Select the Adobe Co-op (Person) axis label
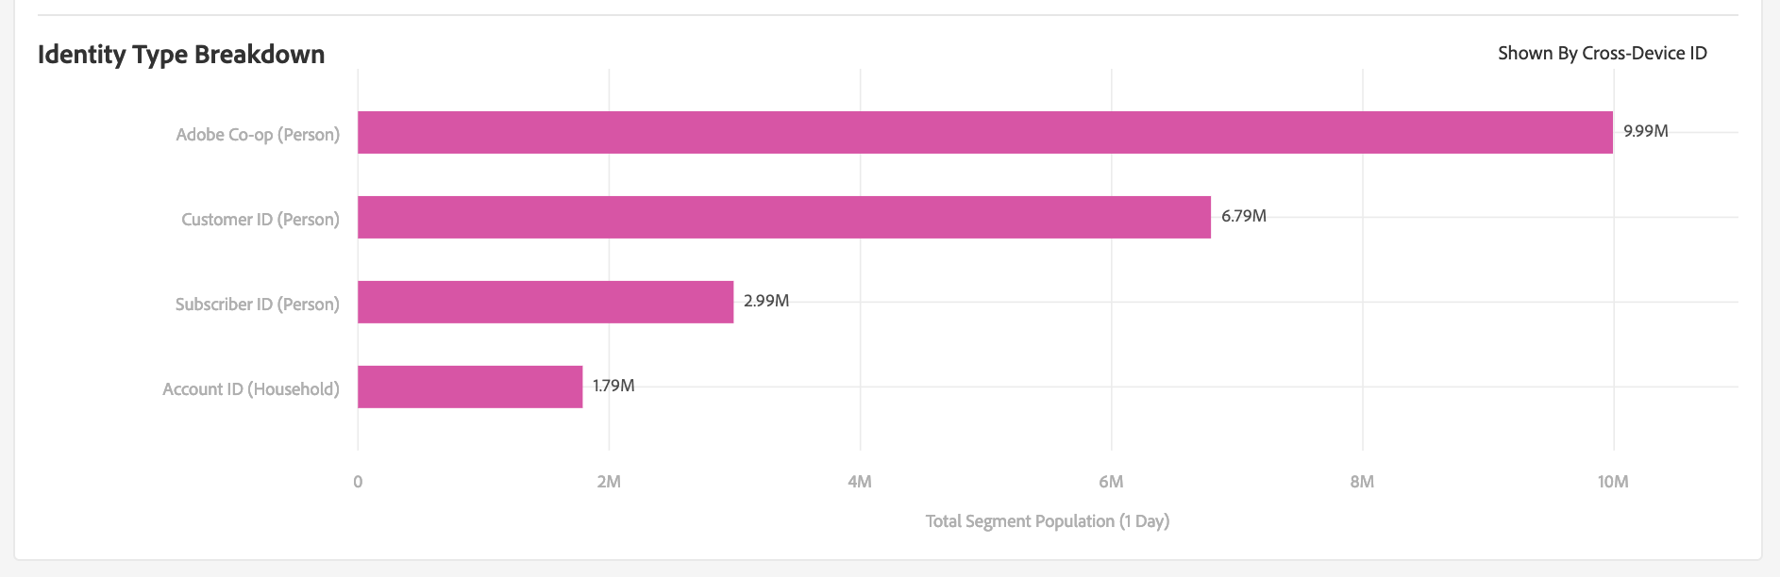The width and height of the screenshot is (1780, 577). [x=258, y=135]
